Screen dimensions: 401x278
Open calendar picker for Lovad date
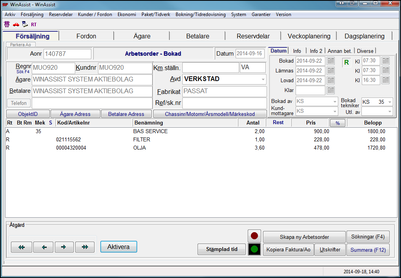(331, 80)
